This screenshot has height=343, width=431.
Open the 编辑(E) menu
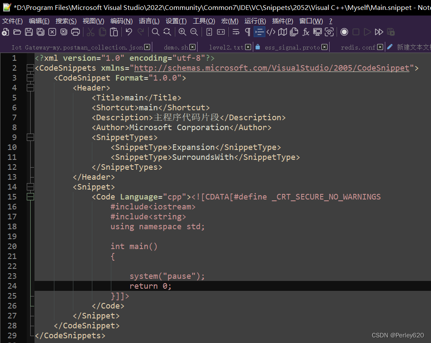39,21
